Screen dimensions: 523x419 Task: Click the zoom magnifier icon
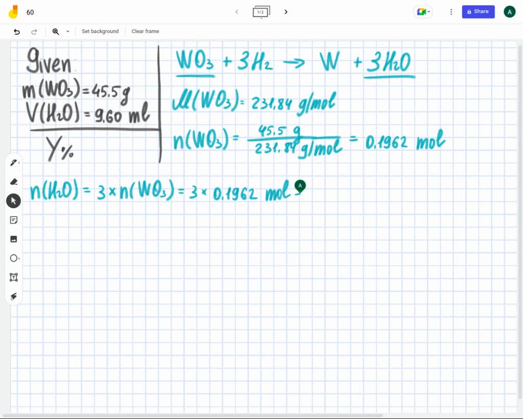point(56,31)
